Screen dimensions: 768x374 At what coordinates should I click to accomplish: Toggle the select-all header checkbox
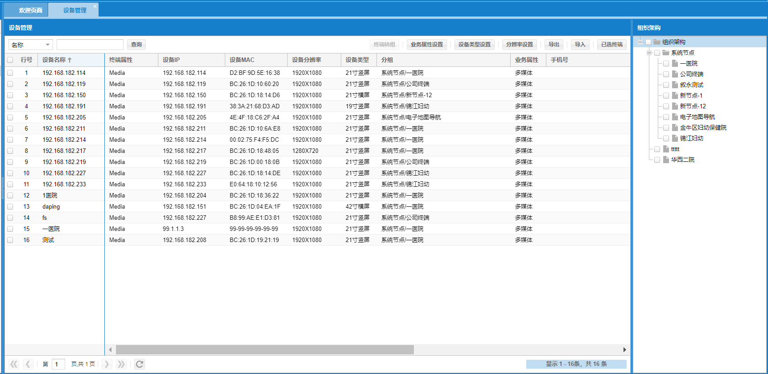(10, 60)
